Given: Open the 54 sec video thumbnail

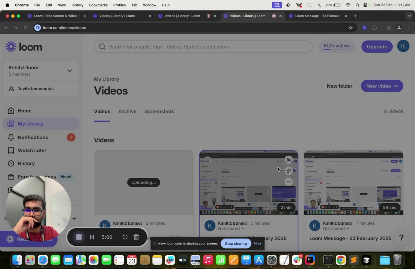Looking at the screenshot, I should pyautogui.click(x=353, y=182).
